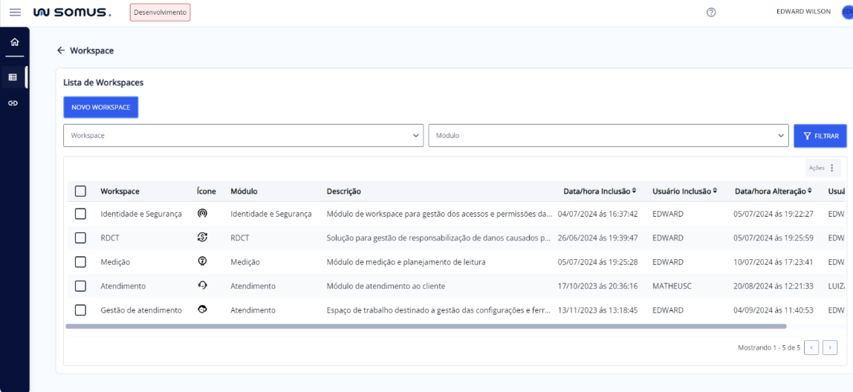
Task: Click the 'Lista de Workspaces' heading
Action: coord(103,82)
